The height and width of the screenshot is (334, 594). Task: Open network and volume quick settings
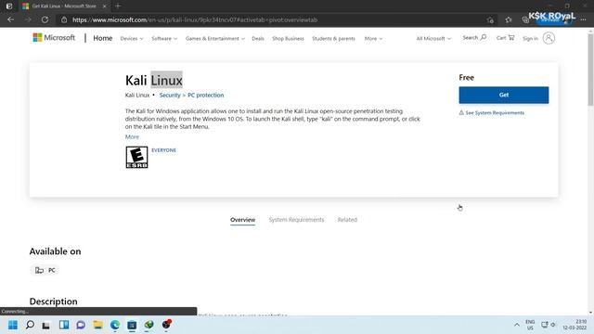pos(549,325)
